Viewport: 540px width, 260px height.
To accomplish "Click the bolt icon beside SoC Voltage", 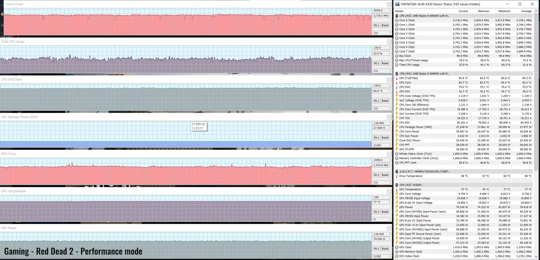I will tap(397, 100).
